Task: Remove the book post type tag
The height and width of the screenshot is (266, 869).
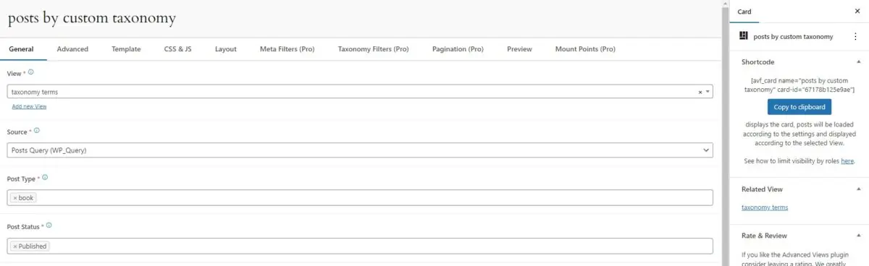Action: (14, 198)
